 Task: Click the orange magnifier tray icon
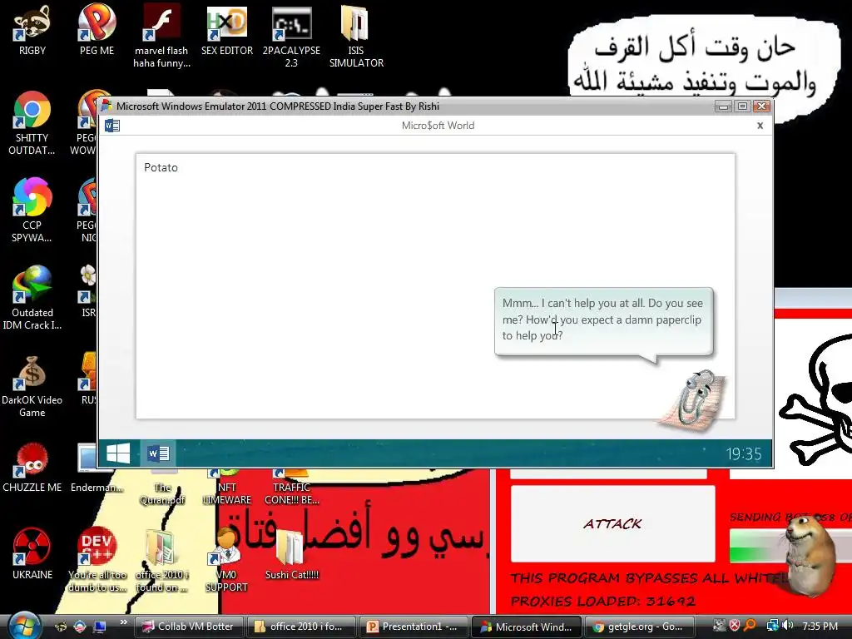[x=750, y=626]
